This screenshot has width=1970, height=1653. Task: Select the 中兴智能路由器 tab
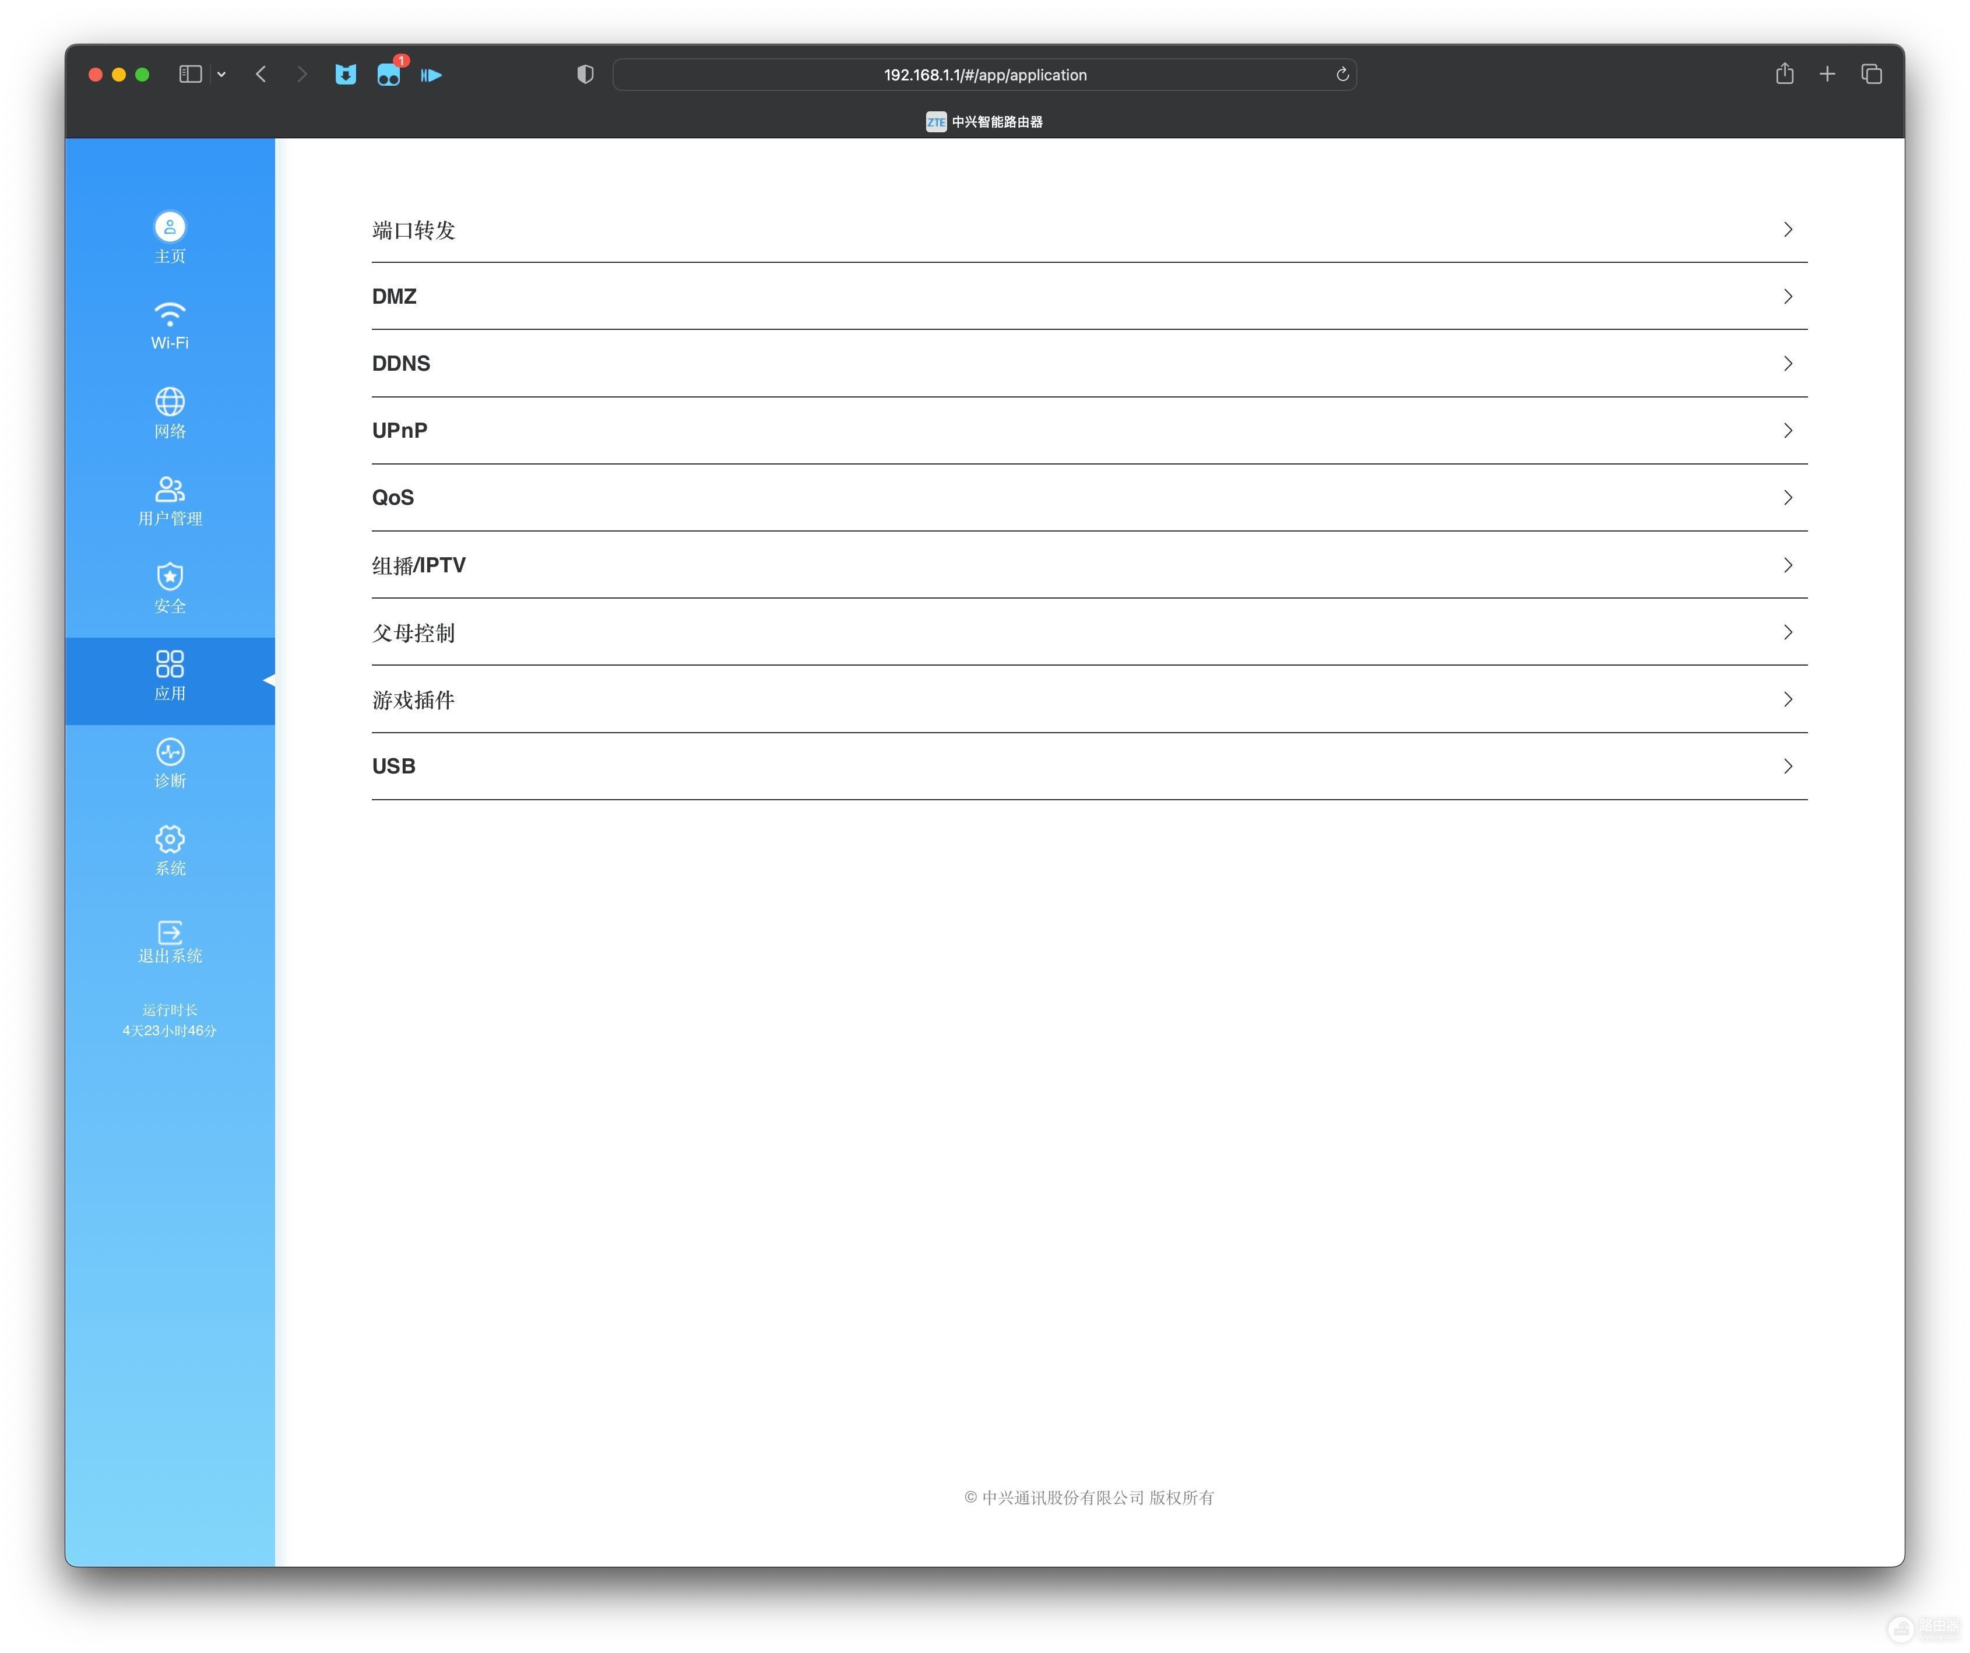(x=985, y=122)
